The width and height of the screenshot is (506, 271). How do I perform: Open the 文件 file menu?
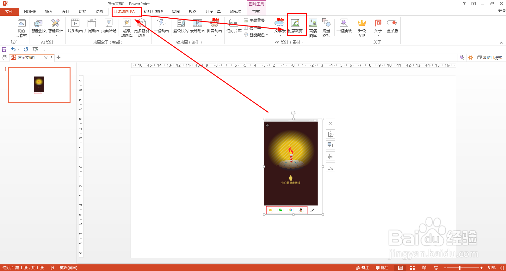coord(9,12)
